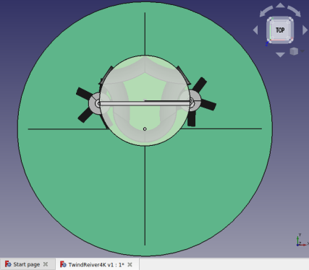The width and height of the screenshot is (309, 270).
Task: Roll view clockwise with curved right arrow
Action: [295, 12]
